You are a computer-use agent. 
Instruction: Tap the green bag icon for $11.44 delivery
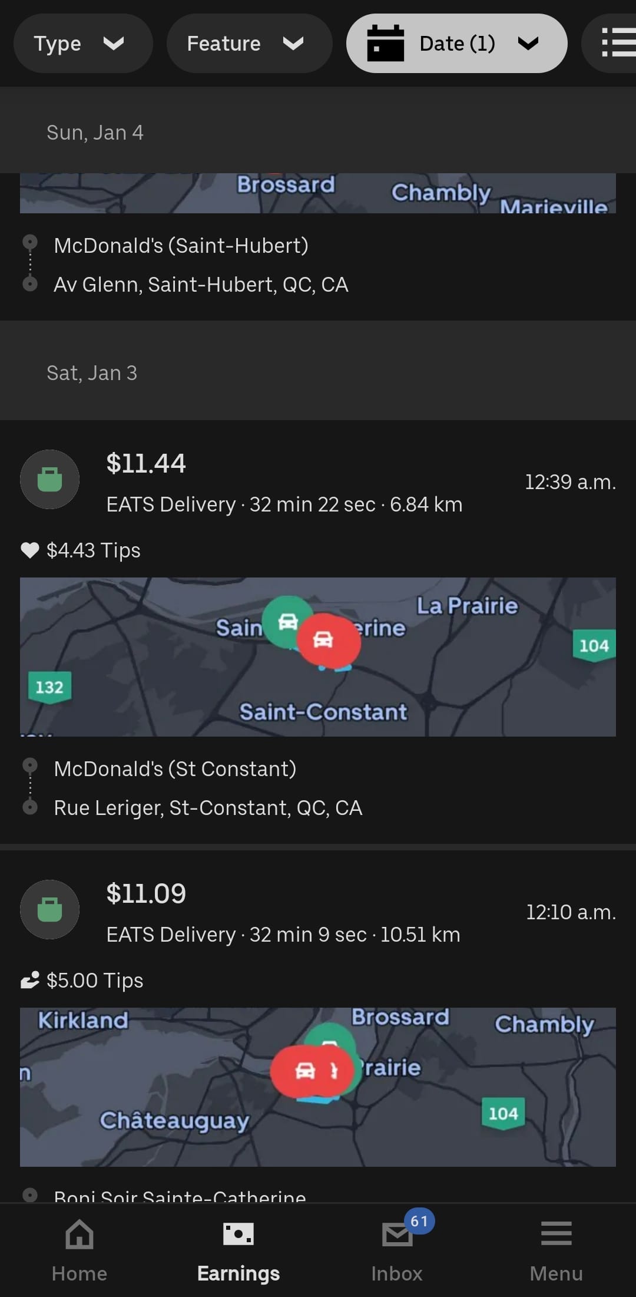[x=50, y=479]
